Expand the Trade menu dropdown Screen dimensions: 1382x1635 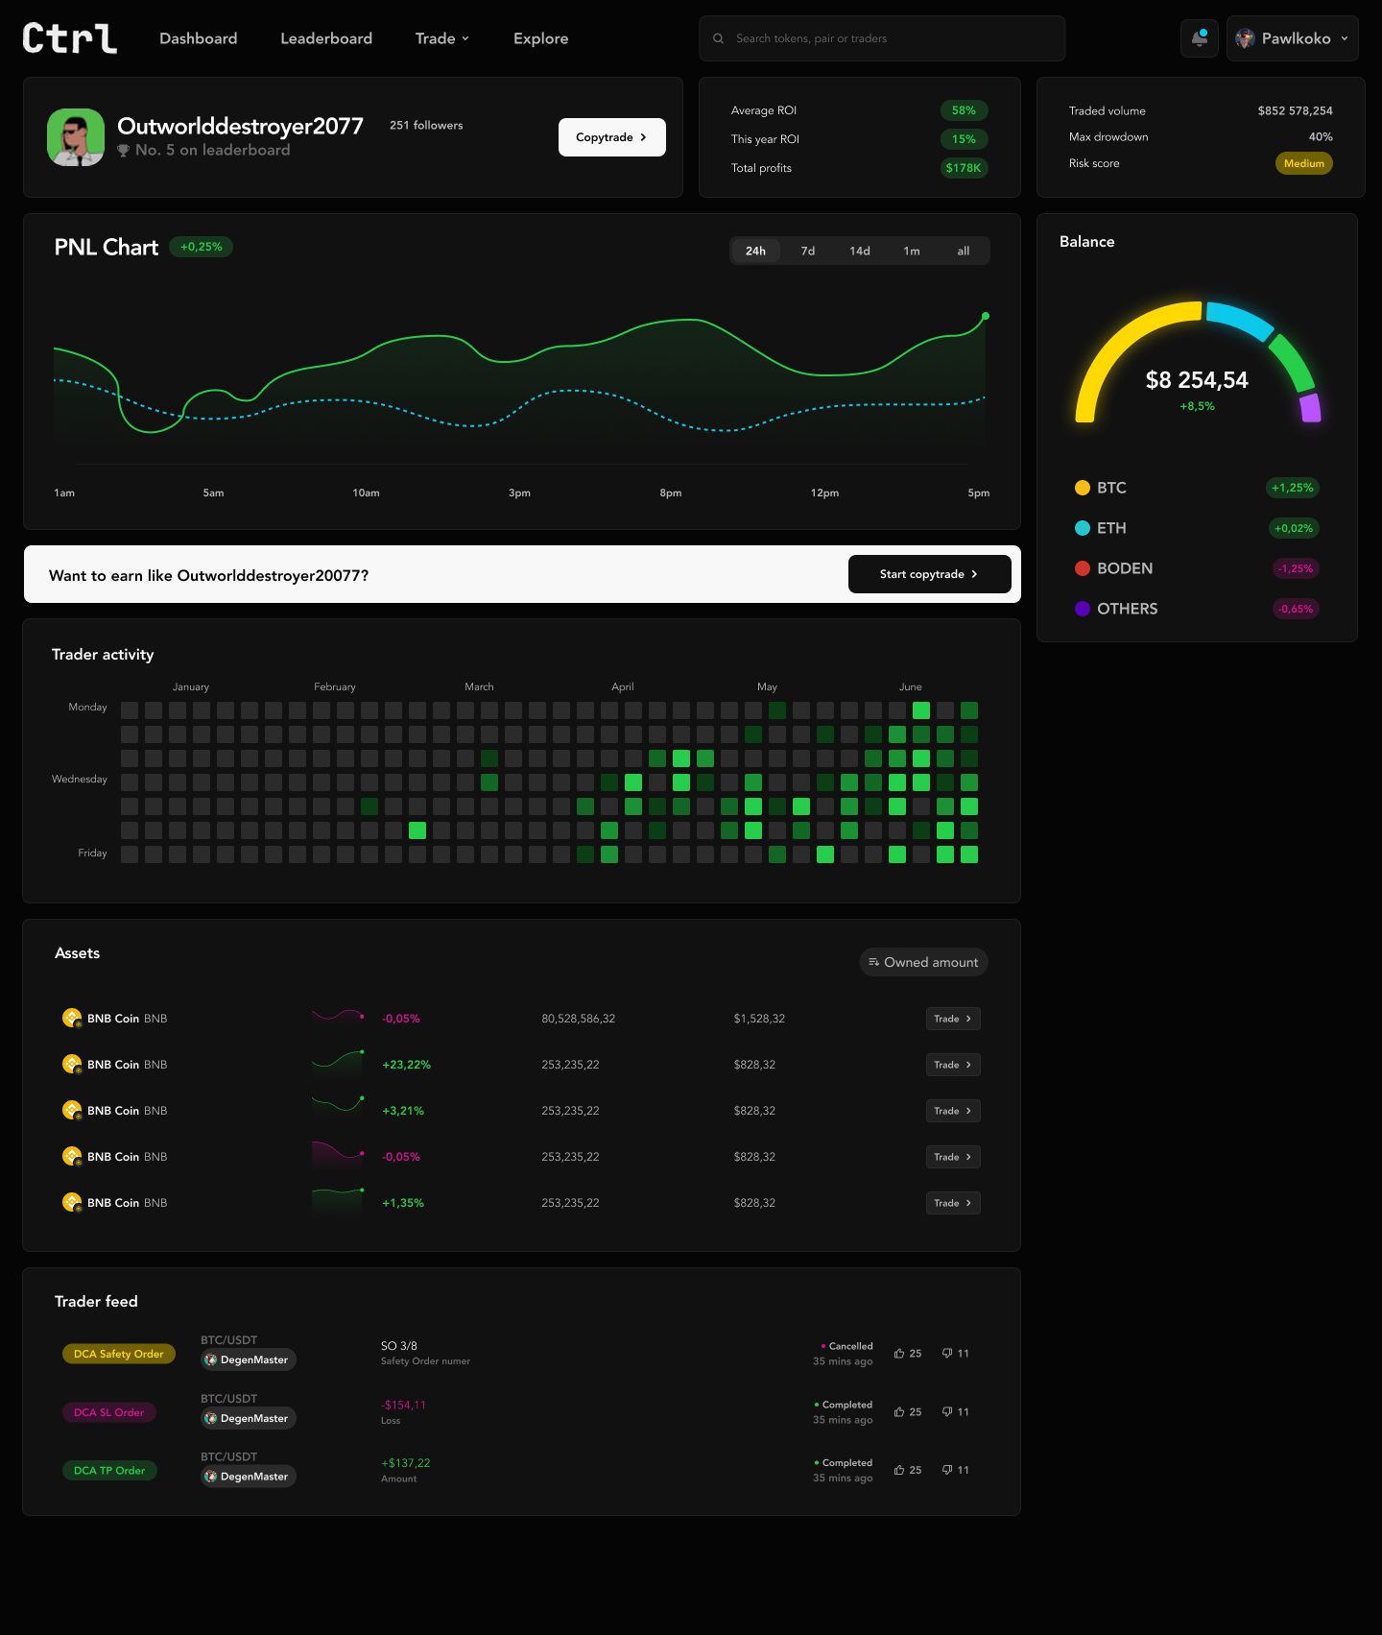(x=442, y=38)
